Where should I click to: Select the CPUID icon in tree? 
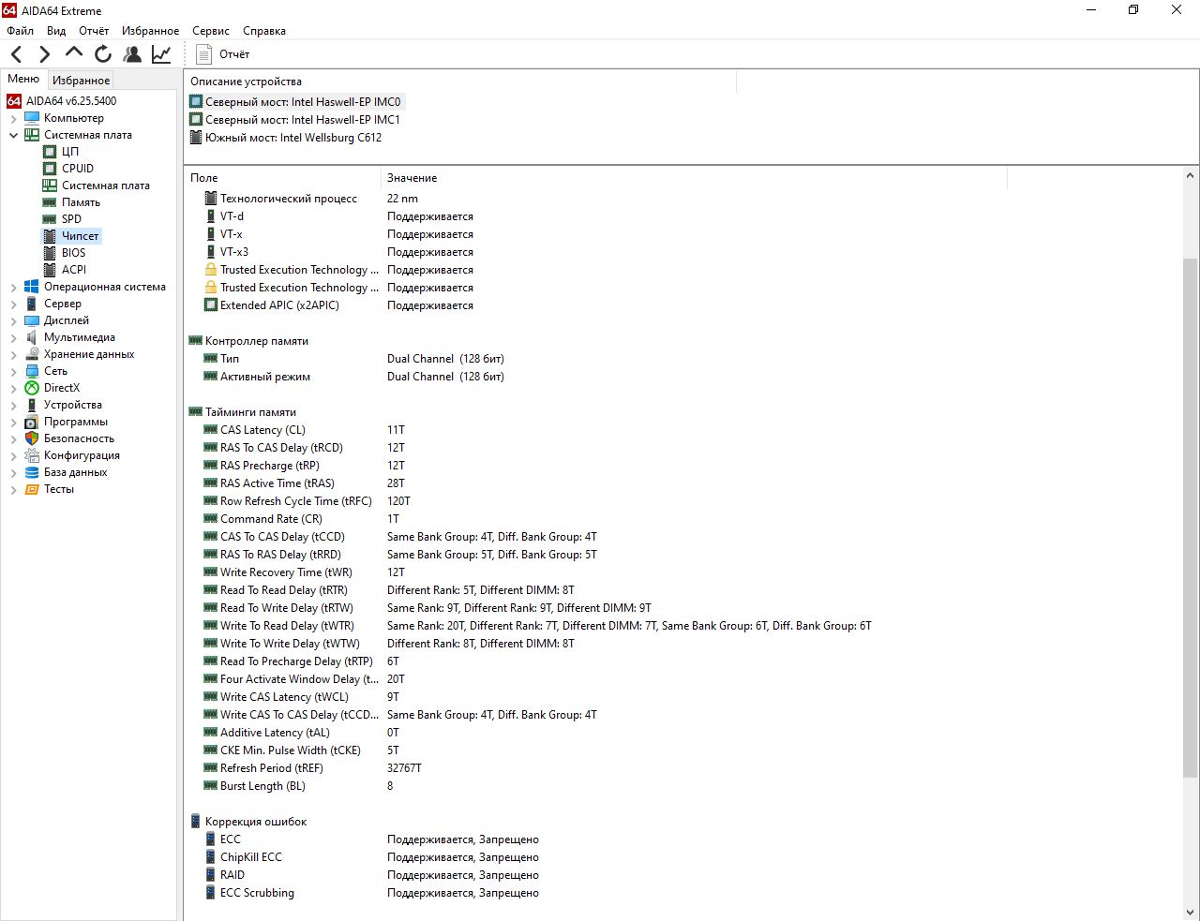click(x=50, y=169)
